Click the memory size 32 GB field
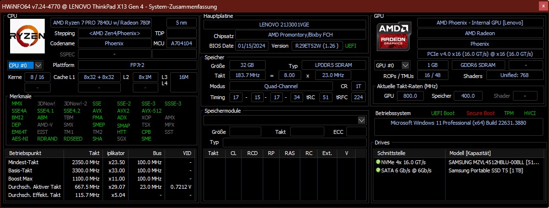 coord(247,65)
